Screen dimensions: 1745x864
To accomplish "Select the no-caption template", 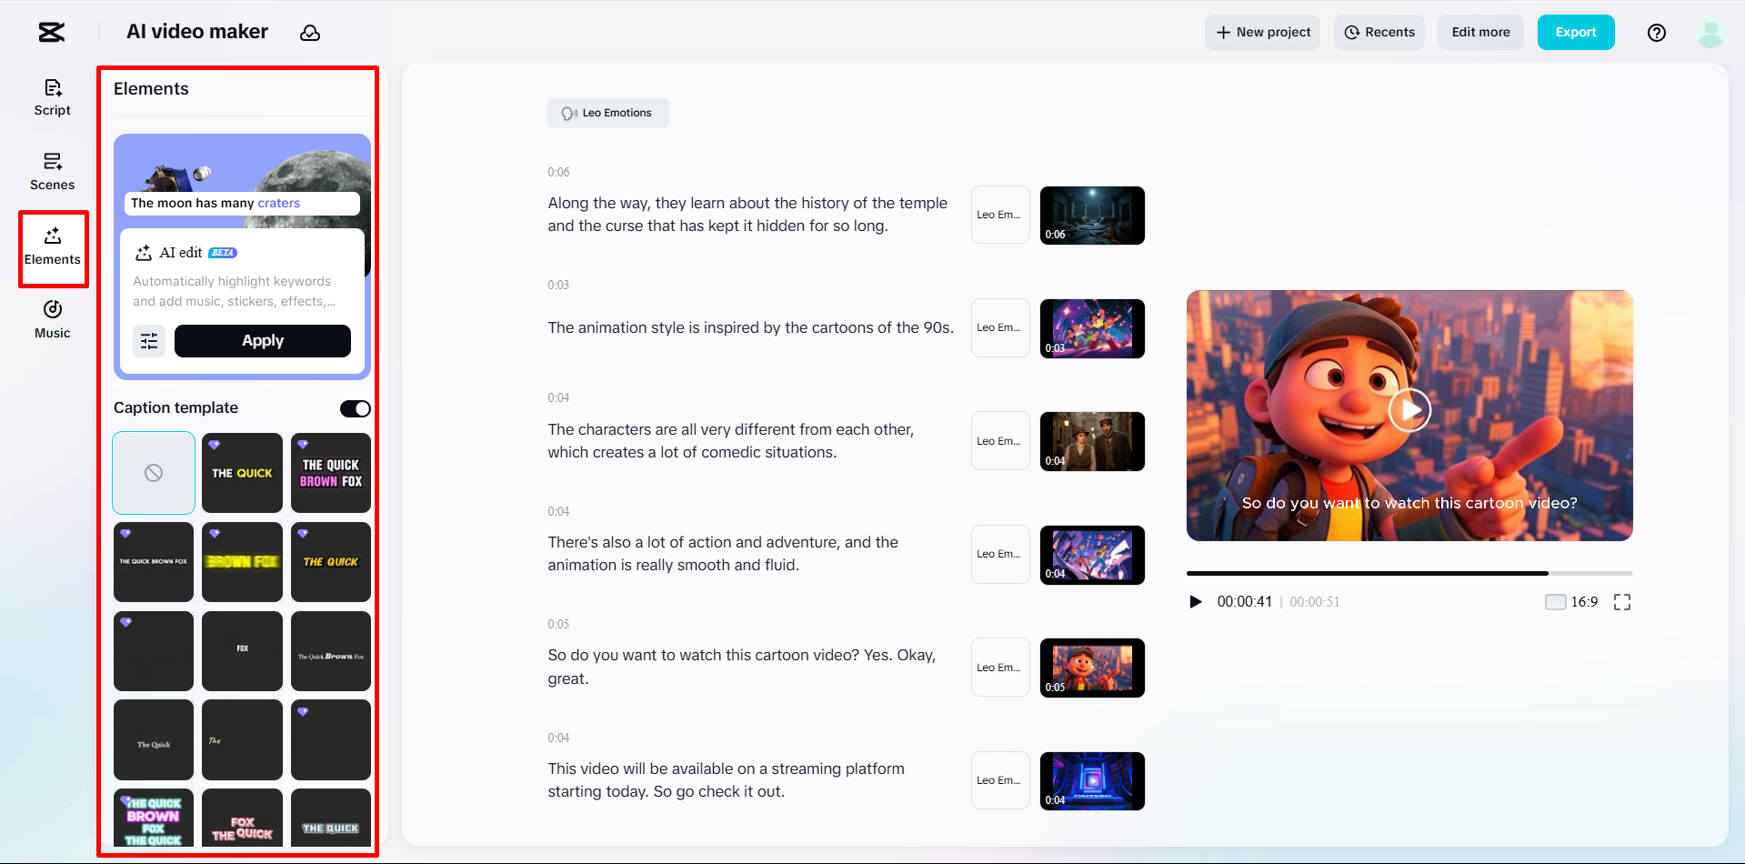I will point(154,473).
